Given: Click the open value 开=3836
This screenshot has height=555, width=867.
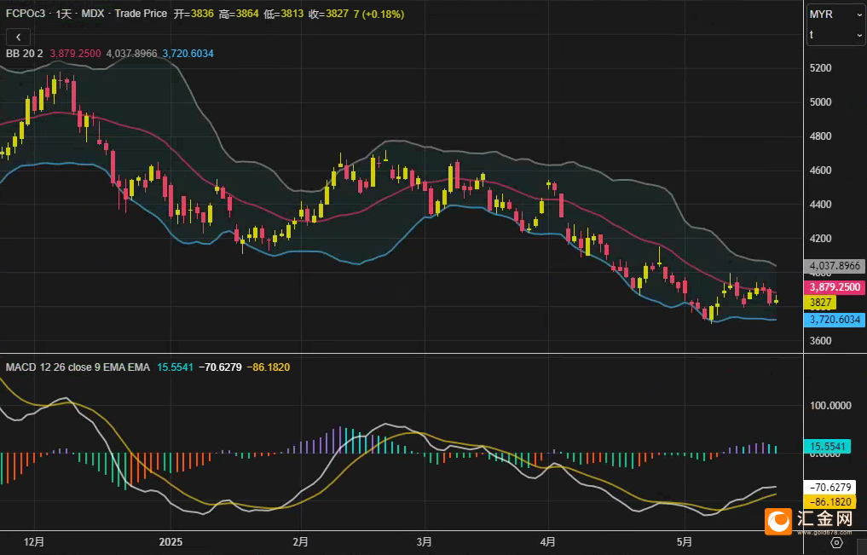Looking at the screenshot, I should [x=194, y=14].
